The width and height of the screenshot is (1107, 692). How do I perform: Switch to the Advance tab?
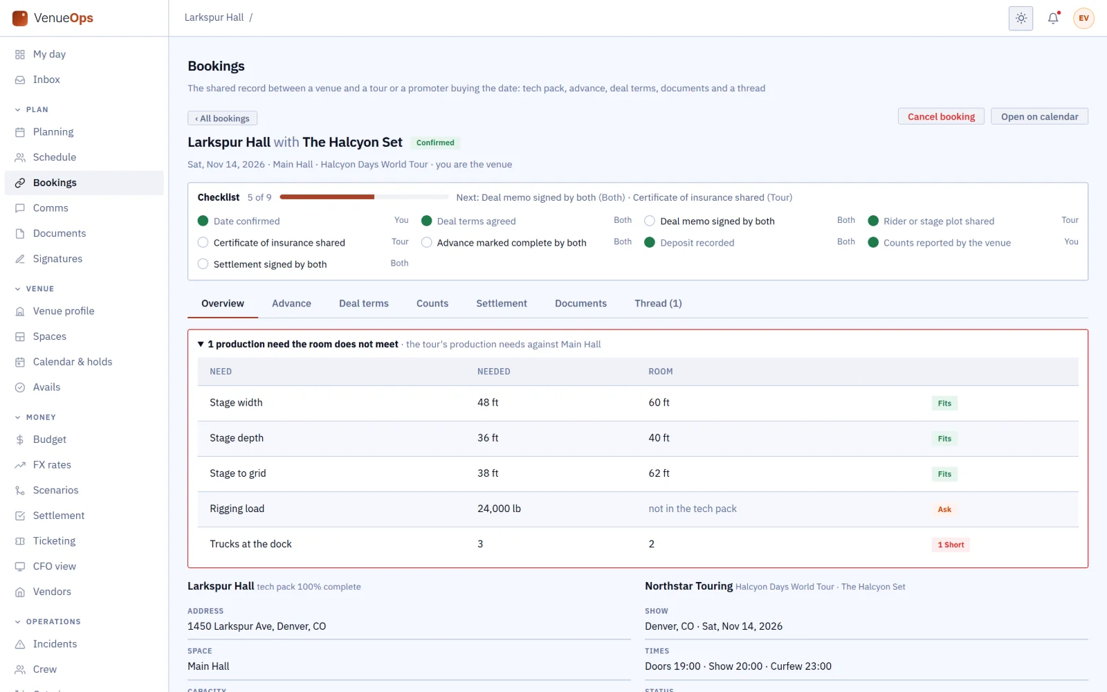291,303
